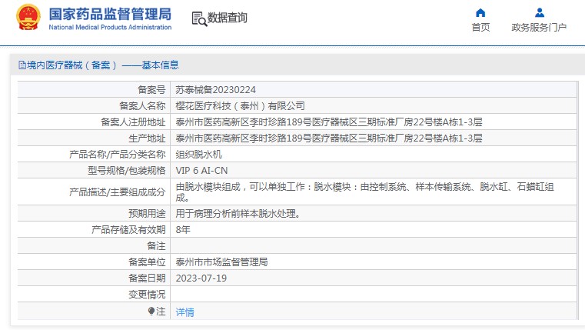The image size is (585, 330).
Task: Click the lightbulb icon beside 注
Action: coord(151,312)
